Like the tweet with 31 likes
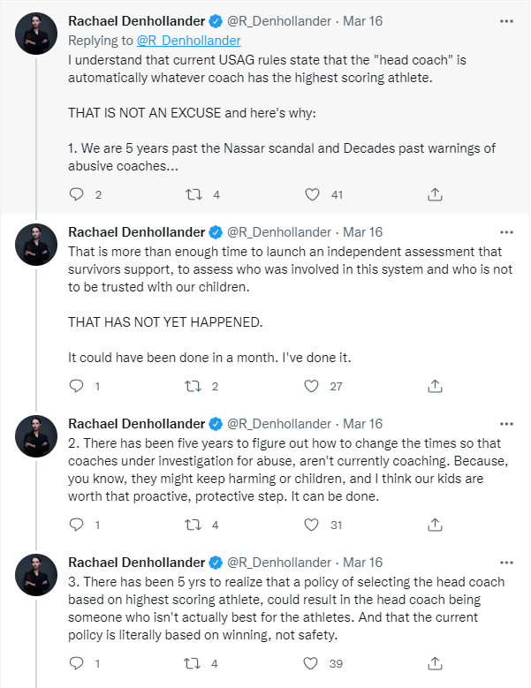Screen dimensions: 531x688 pos(311,525)
